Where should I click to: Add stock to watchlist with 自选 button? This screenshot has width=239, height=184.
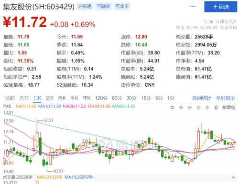coord(221,7)
